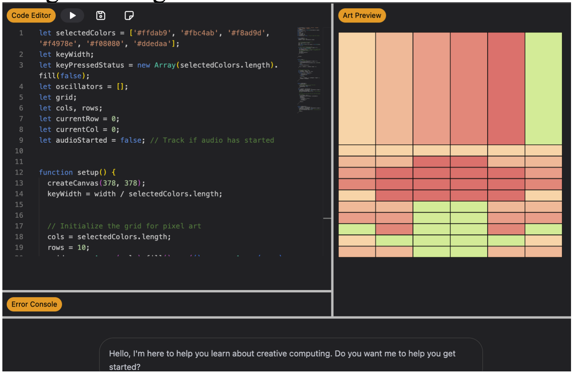This screenshot has width=573, height=373.
Task: Click the "Track if audio has started" comment
Action: (212, 140)
